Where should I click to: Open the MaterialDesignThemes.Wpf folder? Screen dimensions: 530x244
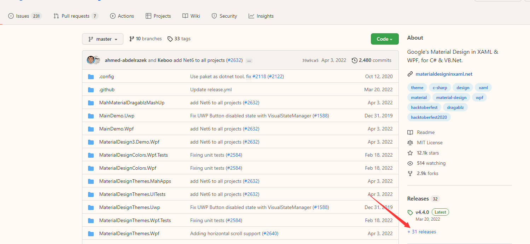pyautogui.click(x=129, y=233)
